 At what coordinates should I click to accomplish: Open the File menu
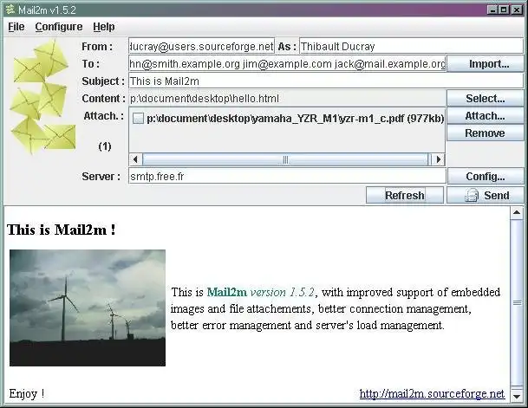(16, 27)
